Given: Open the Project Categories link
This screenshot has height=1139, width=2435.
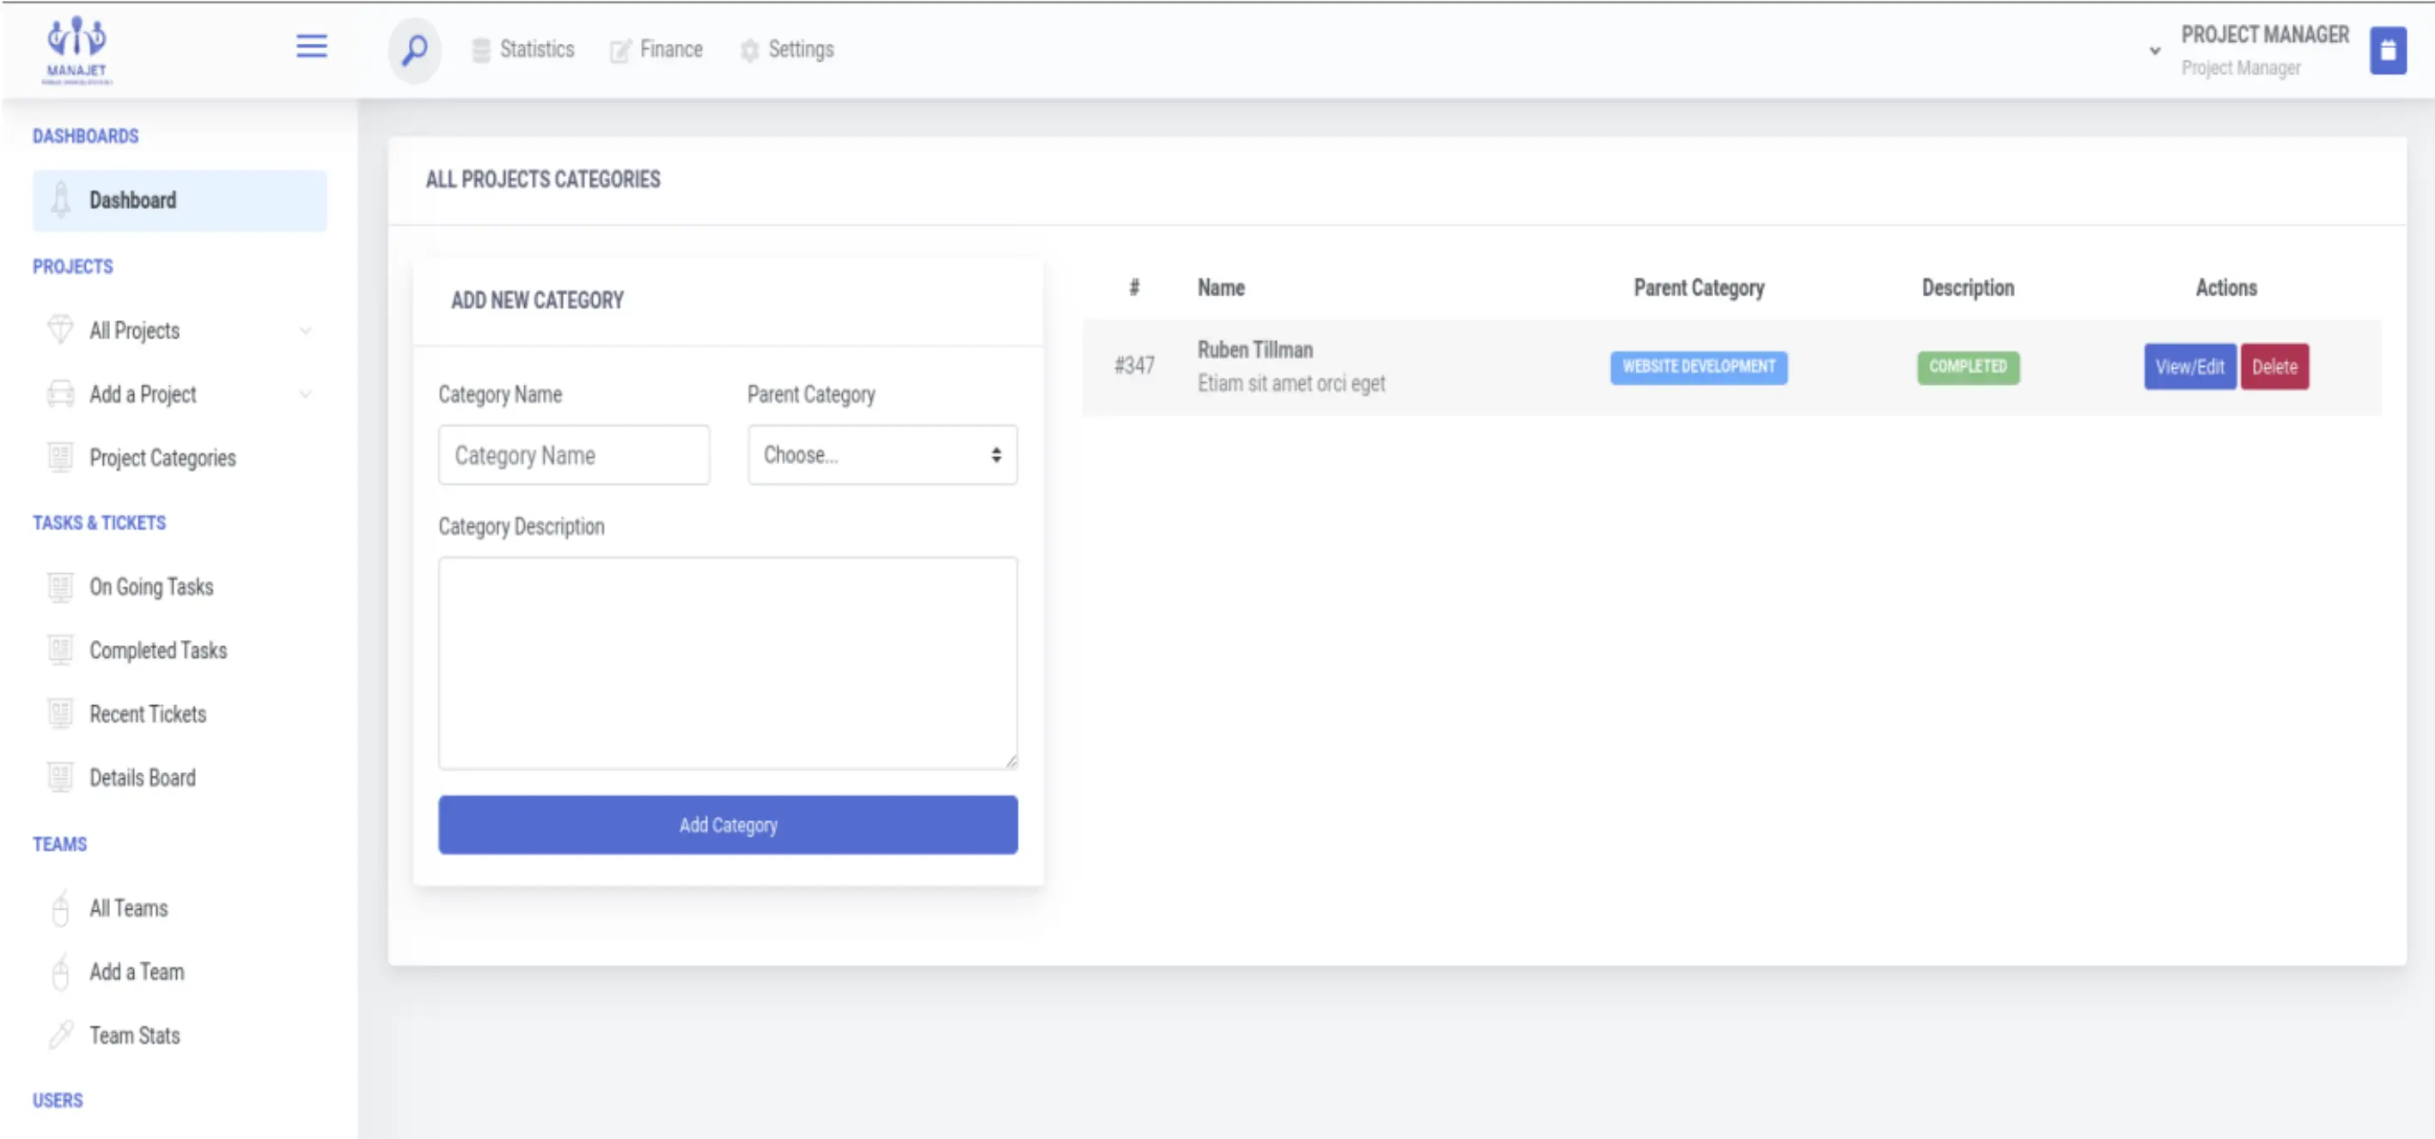Looking at the screenshot, I should click(162, 458).
